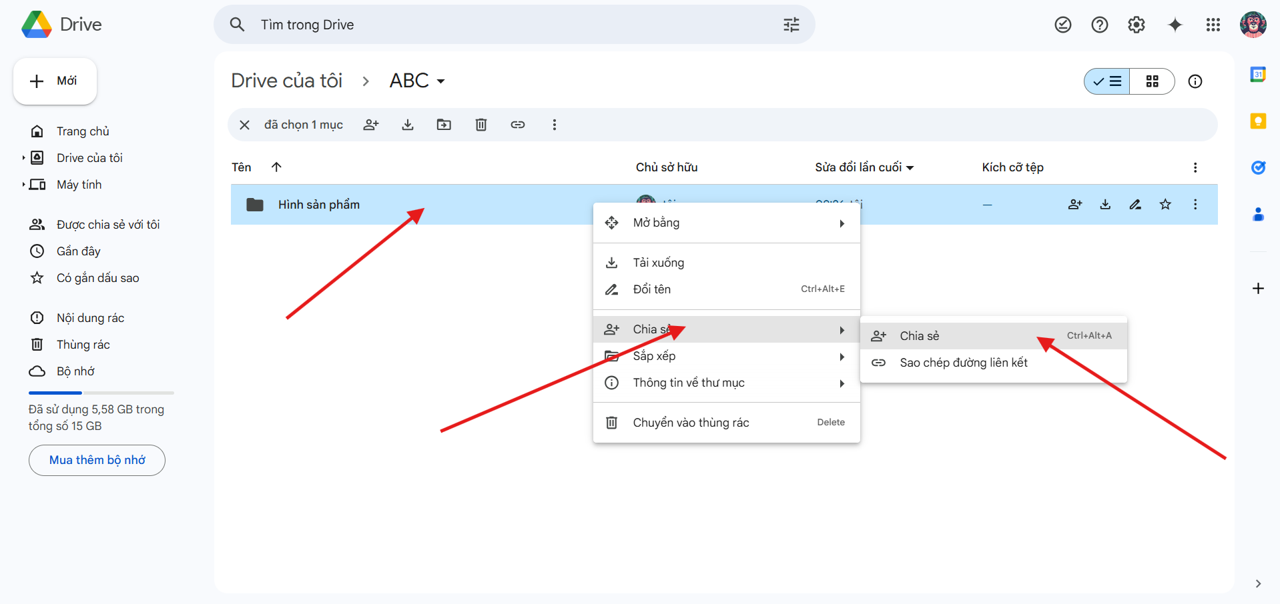Screen dimensions: 1280x604
Task: Click the Gemini sparkle icon in header
Action: pyautogui.click(x=1175, y=25)
